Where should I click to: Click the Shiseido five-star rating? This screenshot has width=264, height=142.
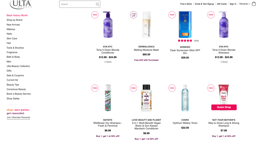(x=185, y=40)
